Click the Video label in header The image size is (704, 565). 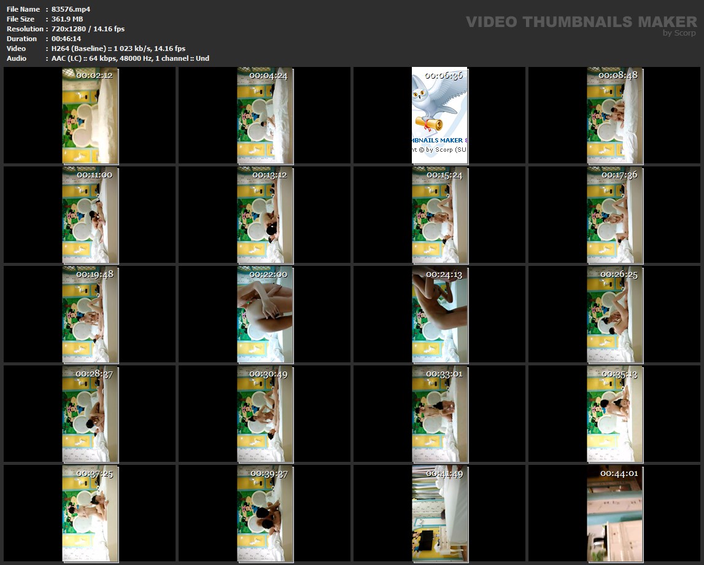tap(16, 49)
